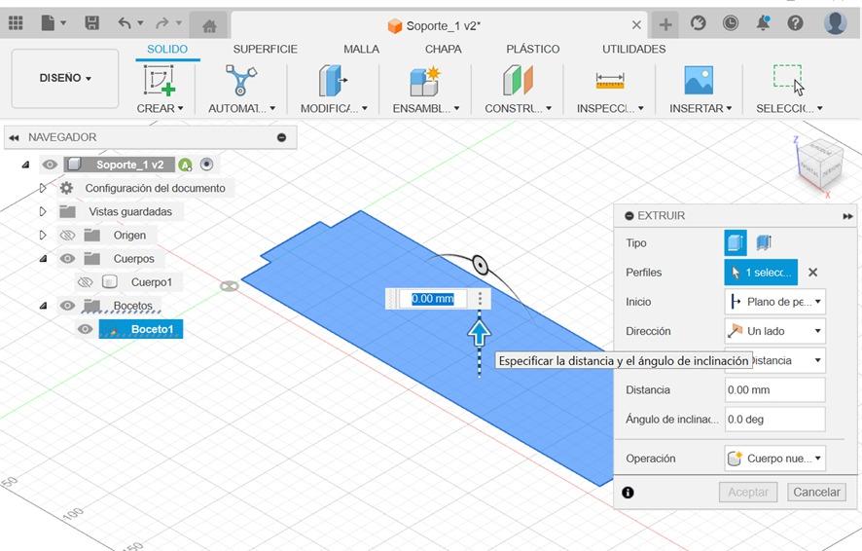Image resolution: width=862 pixels, height=551 pixels.
Task: Click the Save disk icon
Action: (91, 23)
